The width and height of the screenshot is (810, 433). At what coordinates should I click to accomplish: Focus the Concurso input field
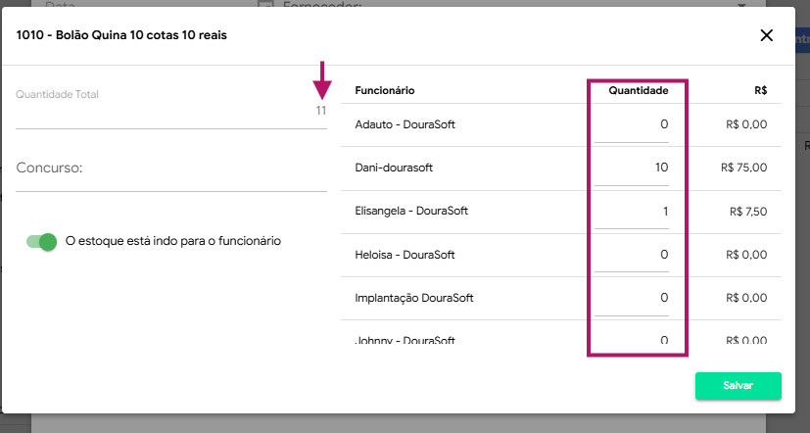point(170,169)
